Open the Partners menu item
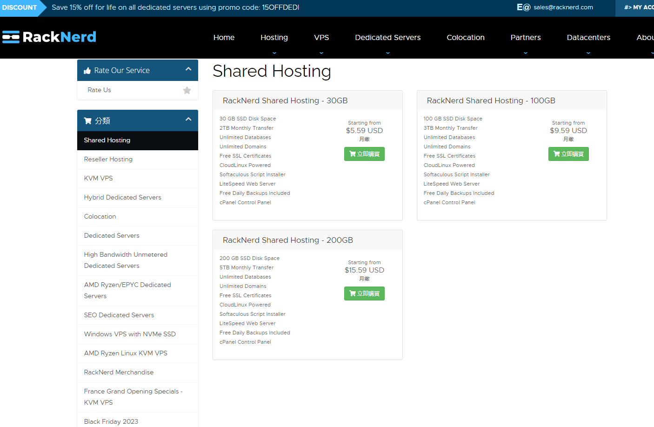 tap(526, 38)
